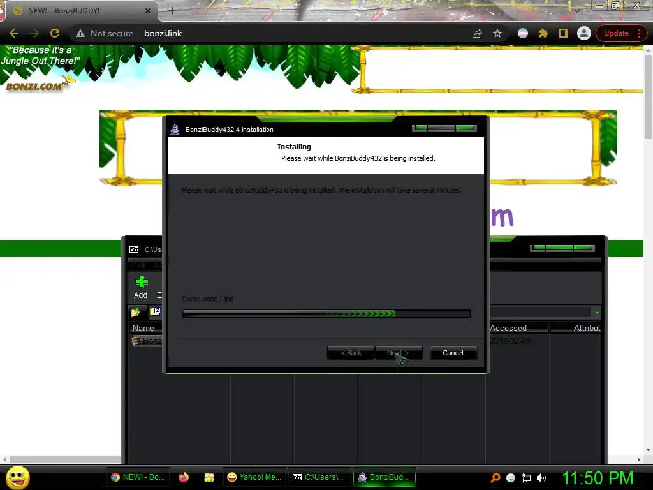Bookmark this page with the star

tap(497, 33)
